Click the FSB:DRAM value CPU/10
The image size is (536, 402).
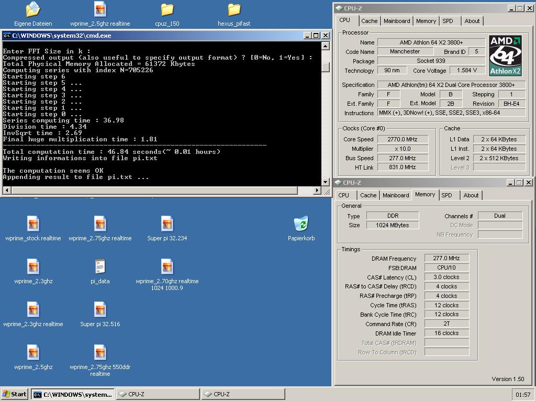coord(446,267)
